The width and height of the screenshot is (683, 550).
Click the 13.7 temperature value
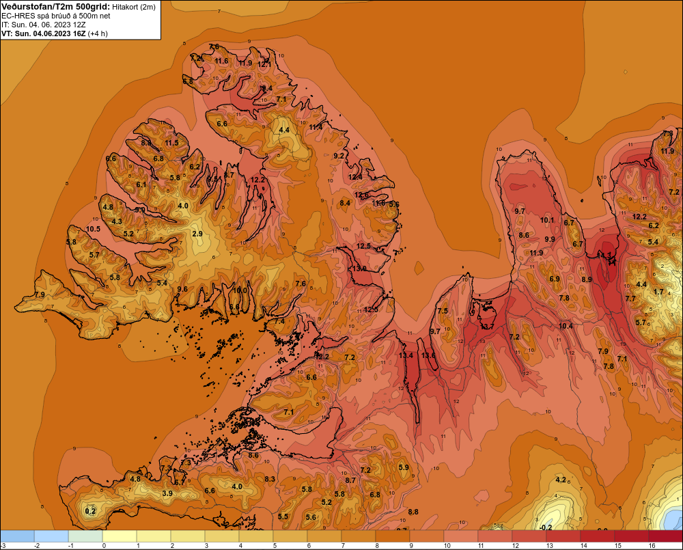pyautogui.click(x=488, y=327)
